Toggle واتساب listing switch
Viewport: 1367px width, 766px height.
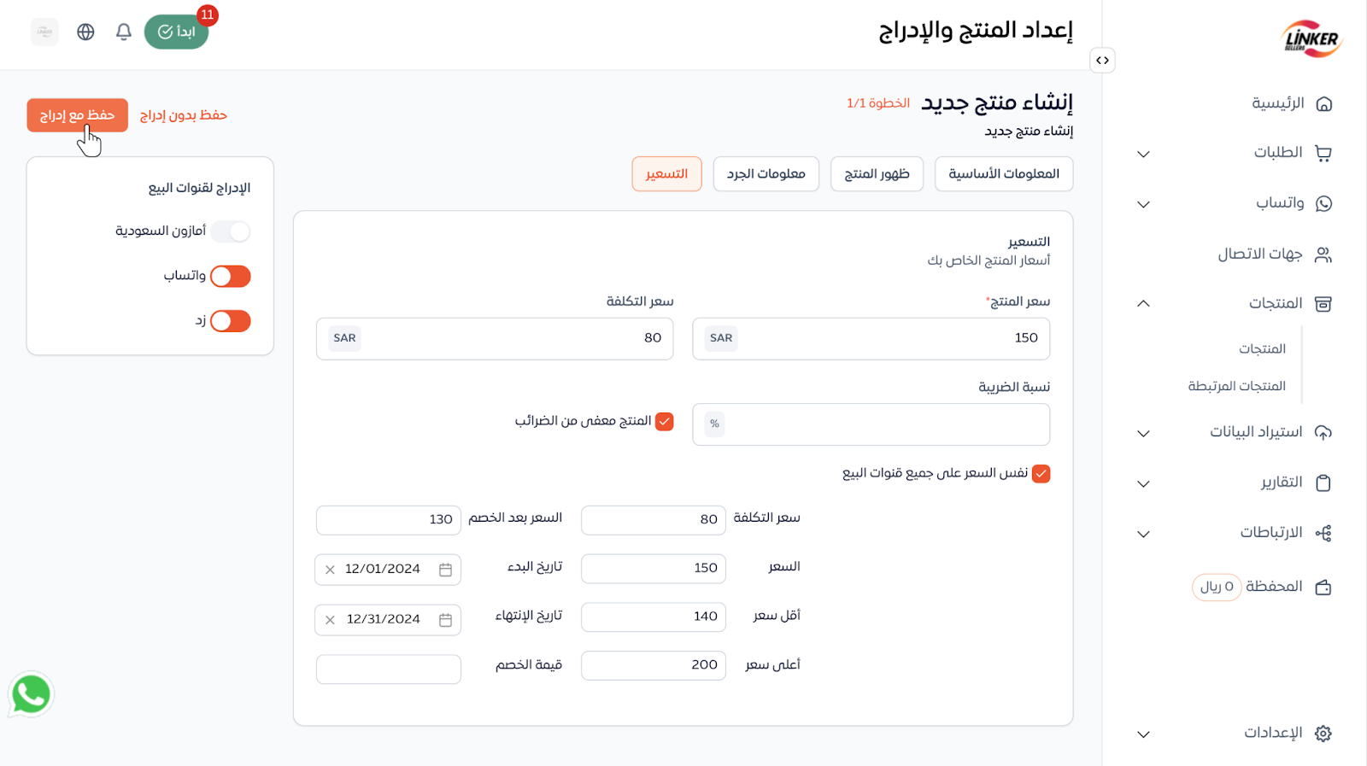click(231, 276)
